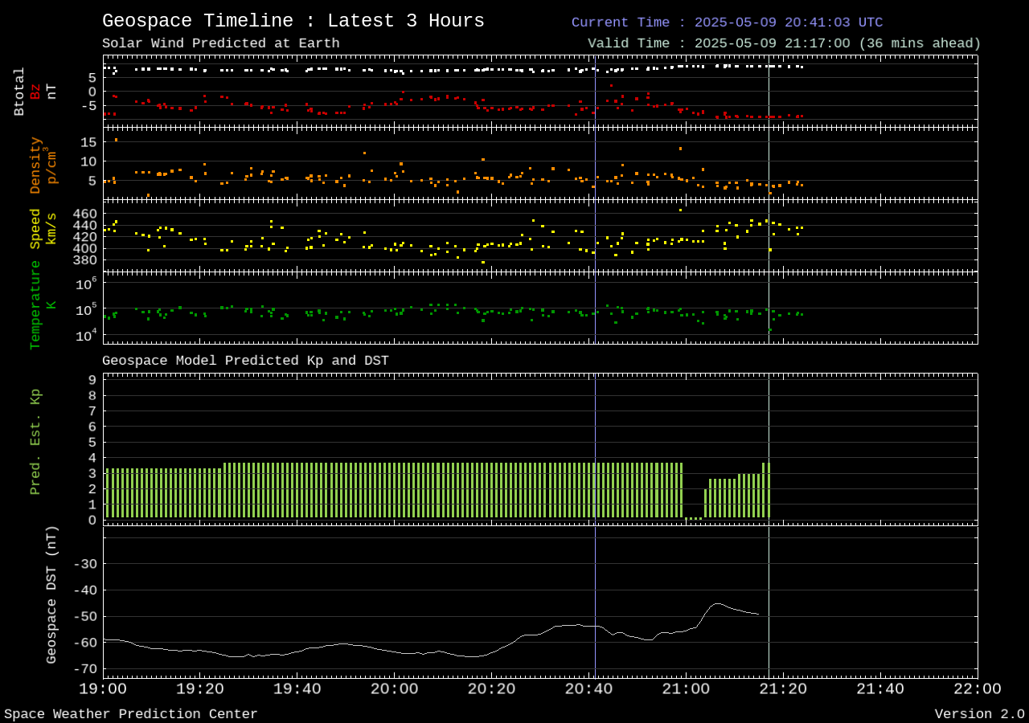Click the yellow Speed axis label
The height and width of the screenshot is (723, 1029).
[35, 229]
